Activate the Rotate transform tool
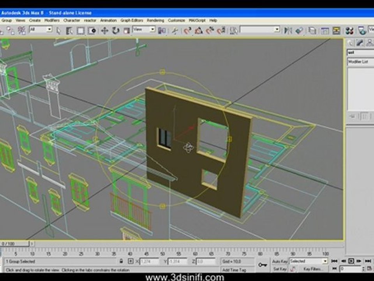 point(116,30)
